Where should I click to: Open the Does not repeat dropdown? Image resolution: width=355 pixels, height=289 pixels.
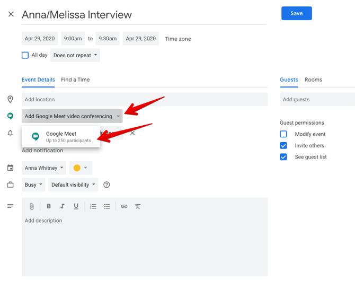[75, 55]
